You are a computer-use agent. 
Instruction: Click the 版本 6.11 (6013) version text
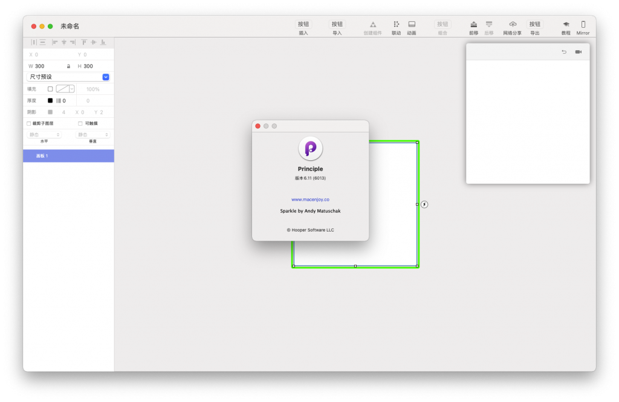(310, 178)
